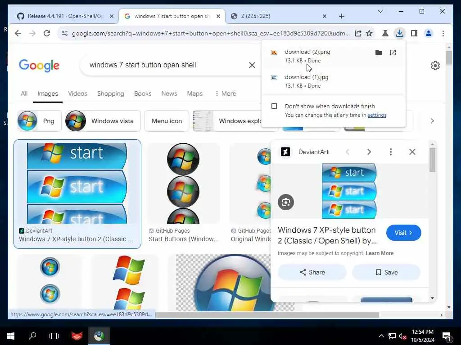Click the share page icon in address bar
461x345 pixels.
coord(358,33)
